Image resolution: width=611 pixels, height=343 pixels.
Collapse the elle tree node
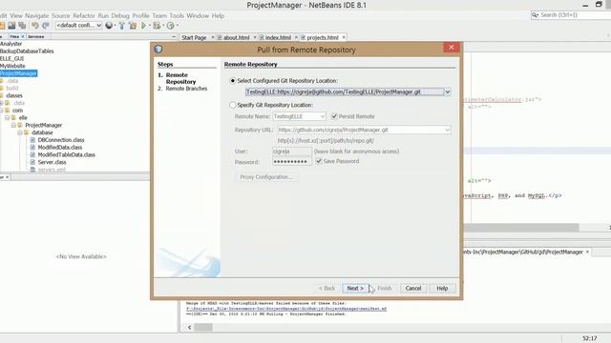click(7, 118)
